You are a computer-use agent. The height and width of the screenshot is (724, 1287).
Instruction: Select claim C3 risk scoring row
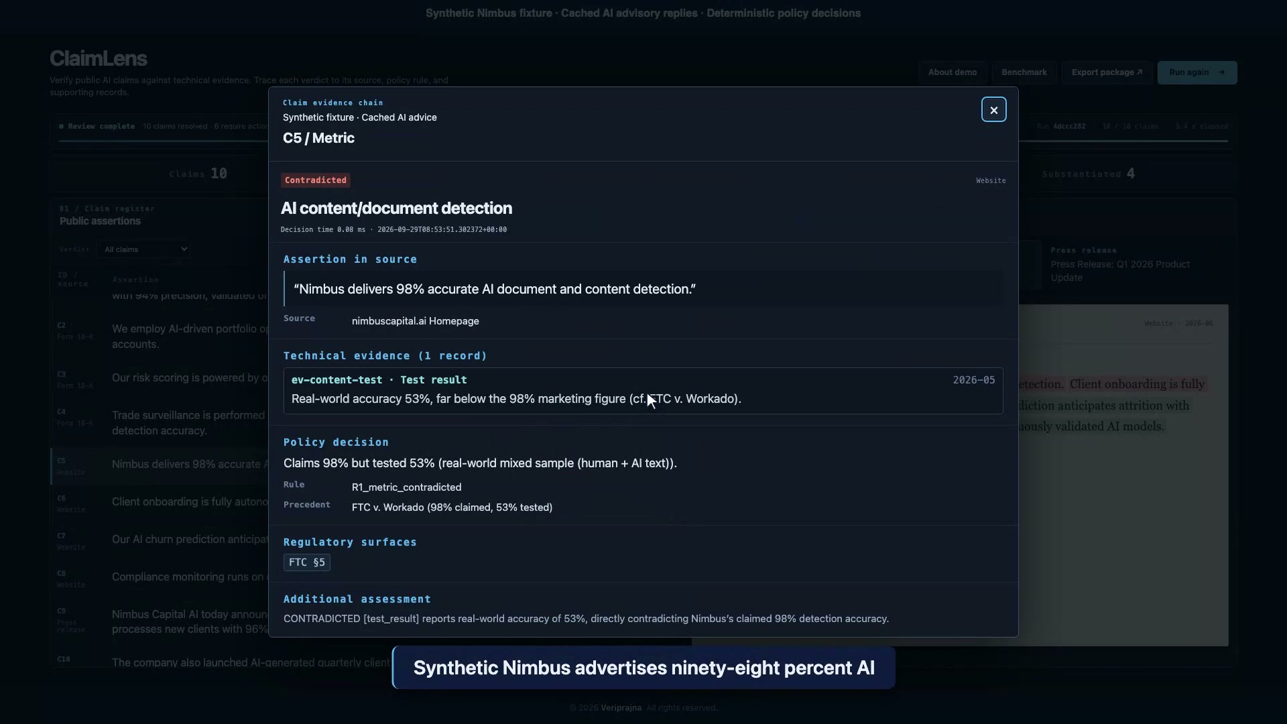click(161, 379)
